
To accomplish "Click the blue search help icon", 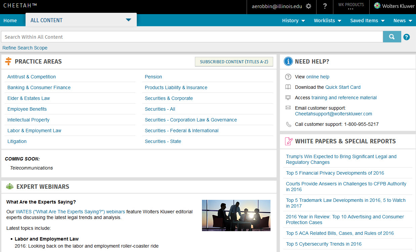I will click(407, 37).
